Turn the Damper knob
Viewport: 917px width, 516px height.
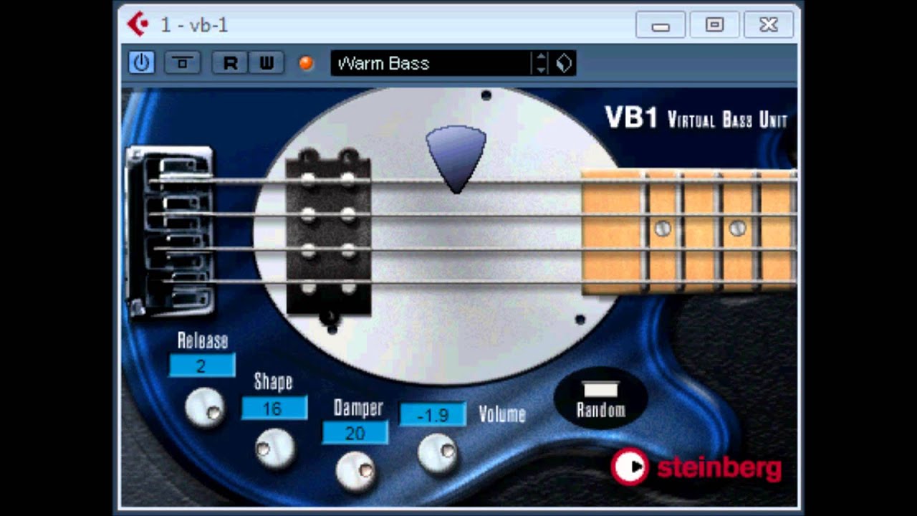[355, 472]
